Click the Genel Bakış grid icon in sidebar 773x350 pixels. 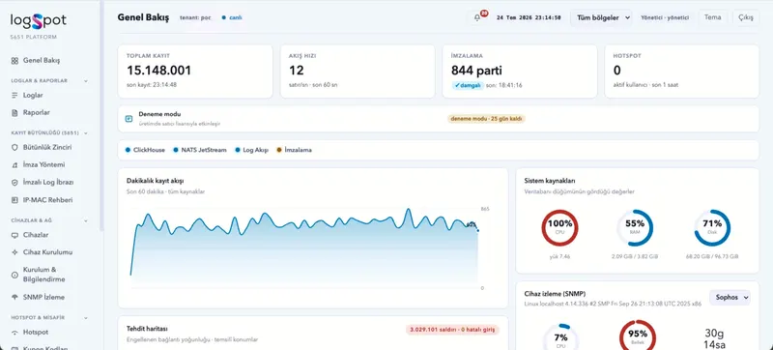click(x=14, y=61)
